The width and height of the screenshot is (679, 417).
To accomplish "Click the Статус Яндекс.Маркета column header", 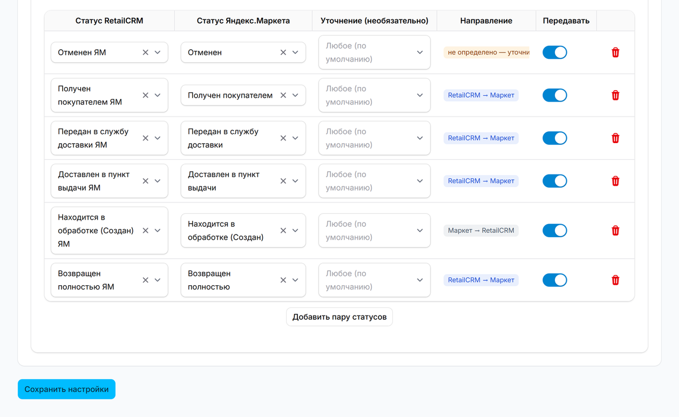I will 243,21.
